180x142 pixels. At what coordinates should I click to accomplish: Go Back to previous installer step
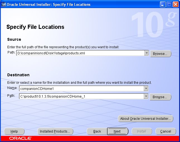(97, 131)
